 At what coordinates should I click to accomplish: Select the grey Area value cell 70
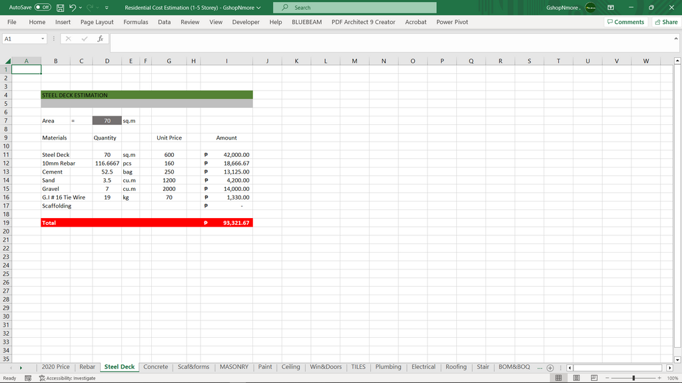[x=107, y=121]
